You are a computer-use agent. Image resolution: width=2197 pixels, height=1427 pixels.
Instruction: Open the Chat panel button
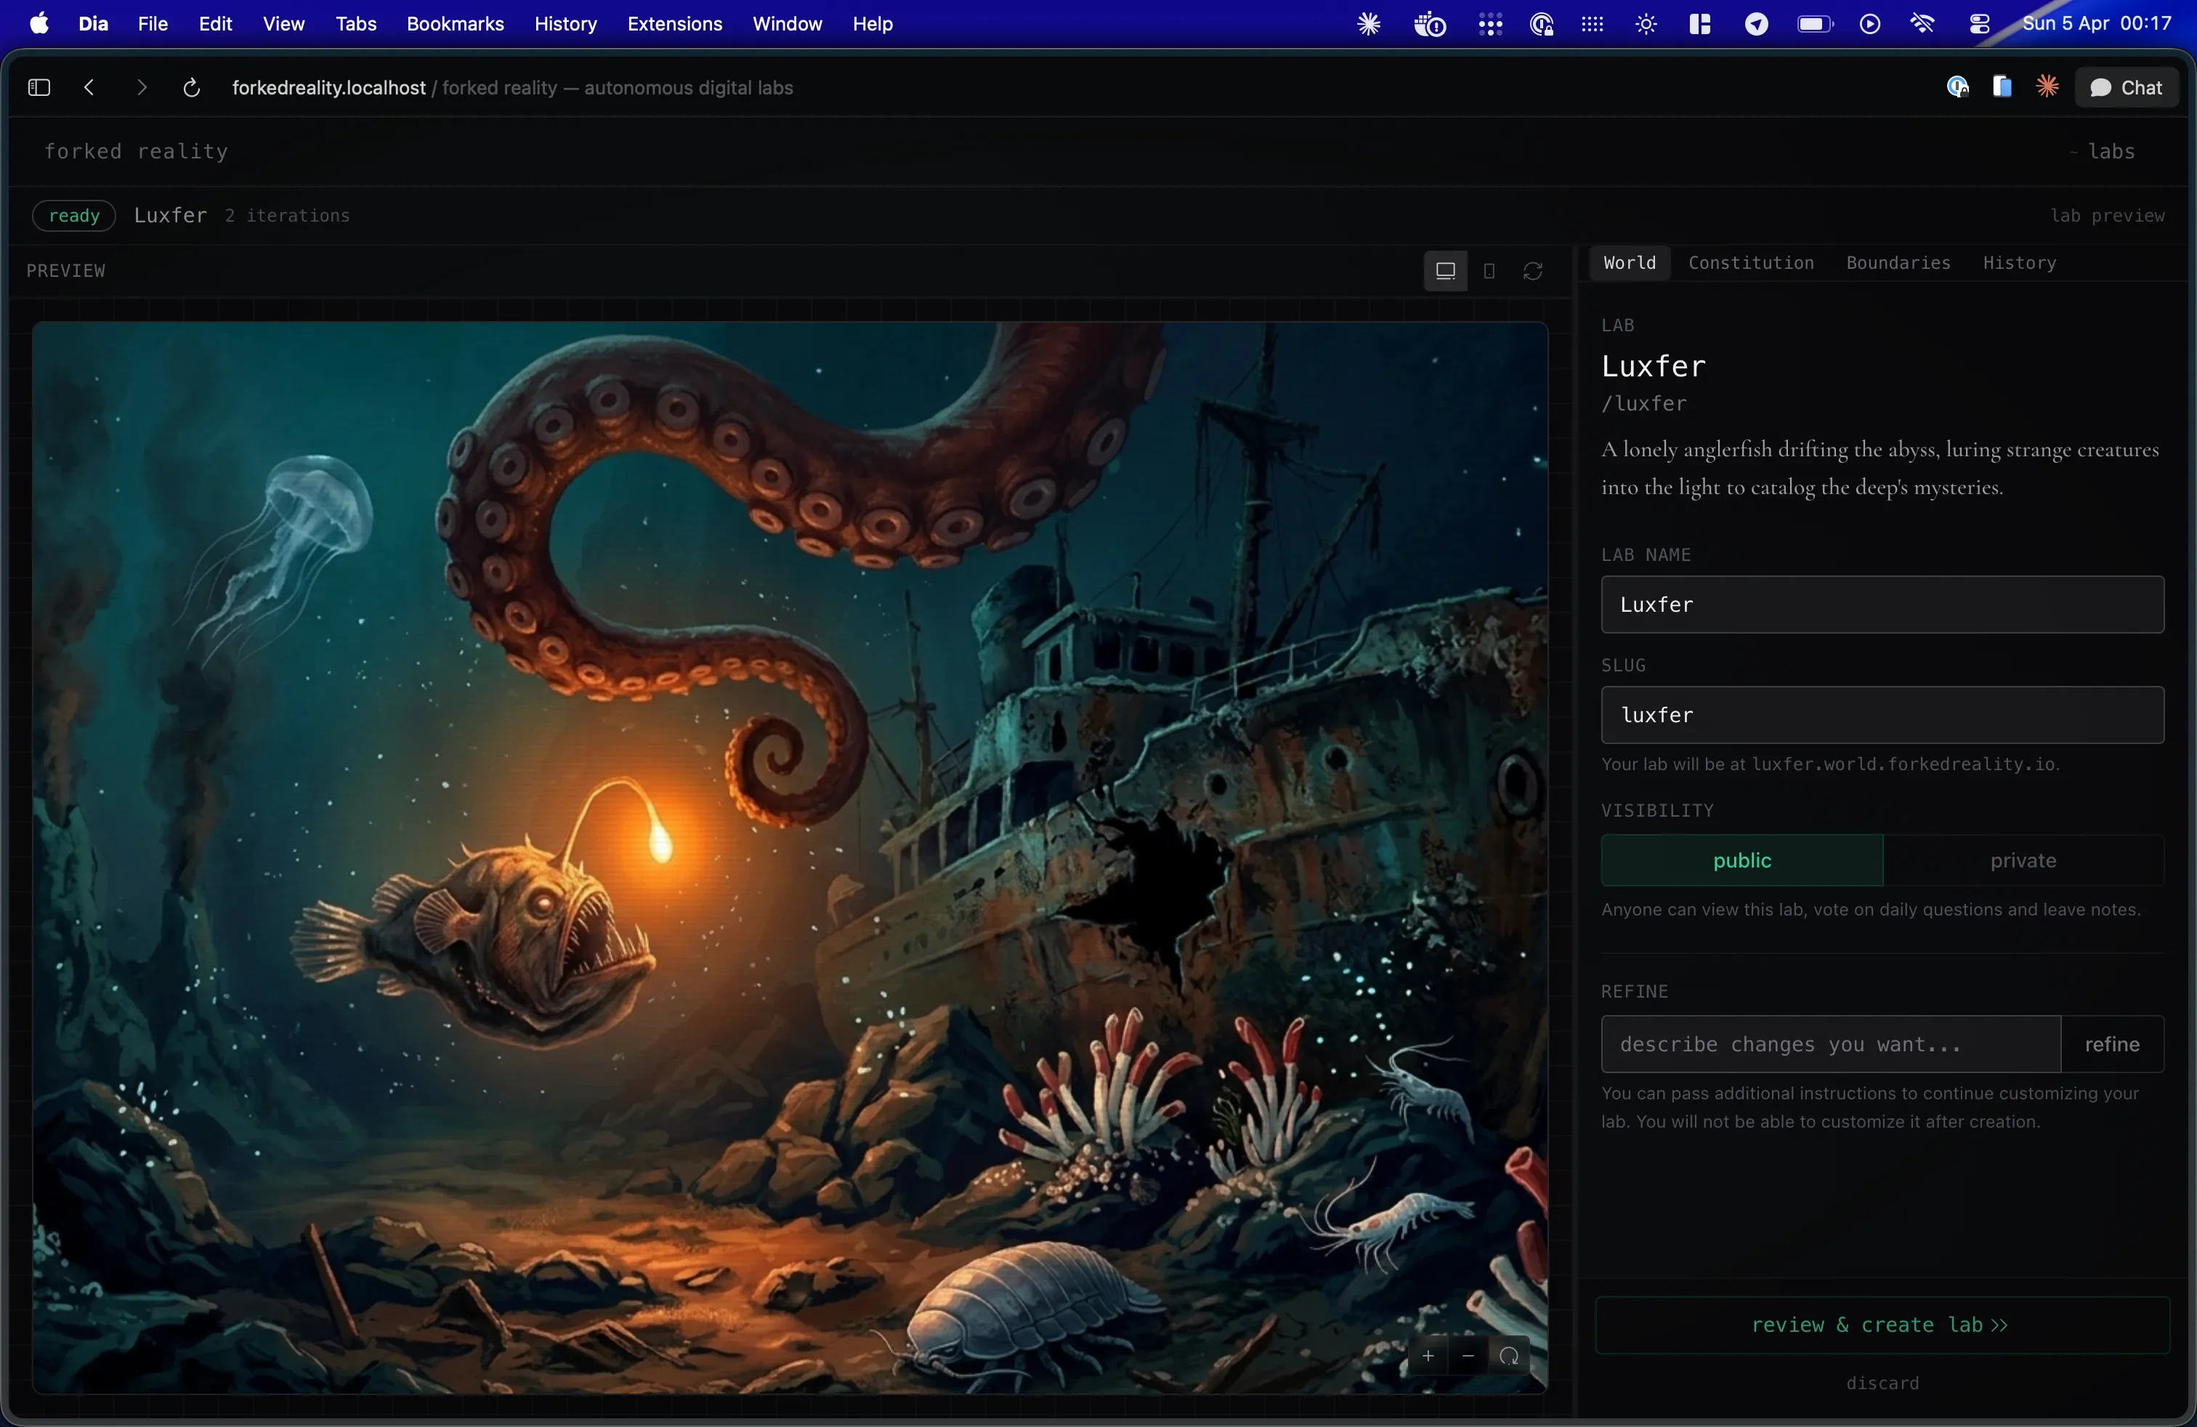coord(2126,88)
